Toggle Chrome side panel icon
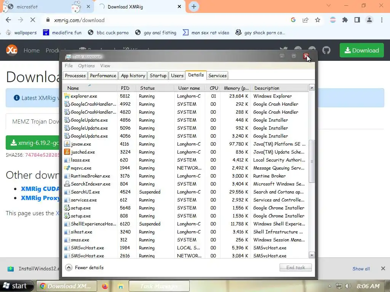This screenshot has height=292, width=390. click(x=357, y=20)
